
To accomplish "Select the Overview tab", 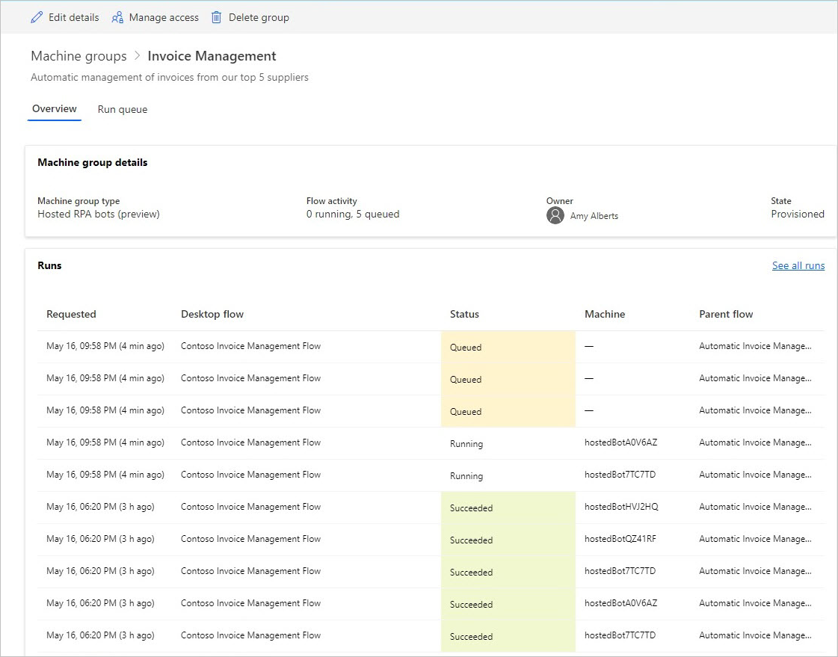I will point(55,109).
